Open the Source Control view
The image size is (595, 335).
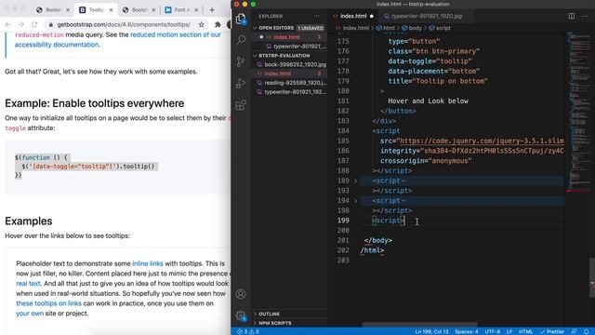coord(241,61)
